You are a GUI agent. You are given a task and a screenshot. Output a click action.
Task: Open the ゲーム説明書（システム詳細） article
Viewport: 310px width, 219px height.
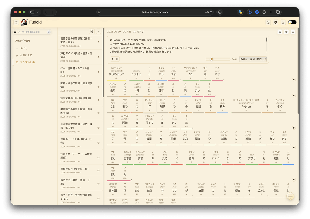[80, 72]
